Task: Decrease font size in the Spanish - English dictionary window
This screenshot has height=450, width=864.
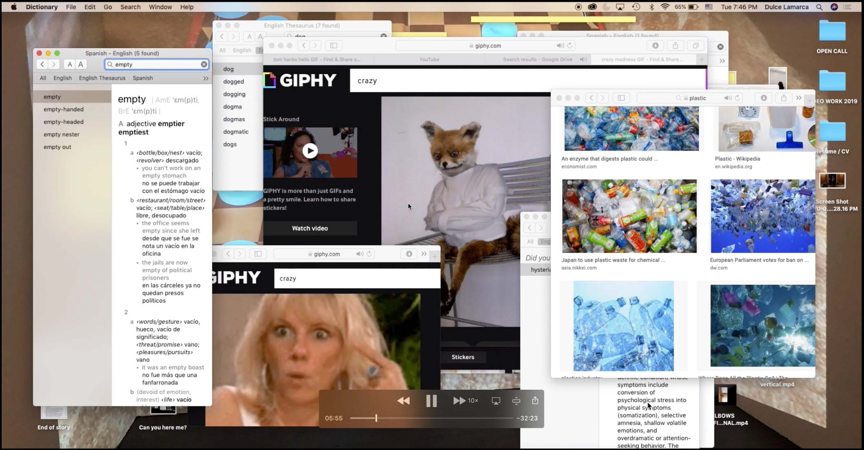Action: click(70, 64)
